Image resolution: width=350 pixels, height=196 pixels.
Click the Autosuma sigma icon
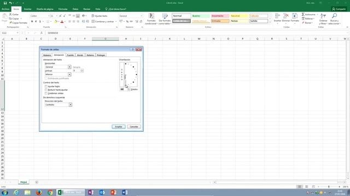(x=303, y=15)
